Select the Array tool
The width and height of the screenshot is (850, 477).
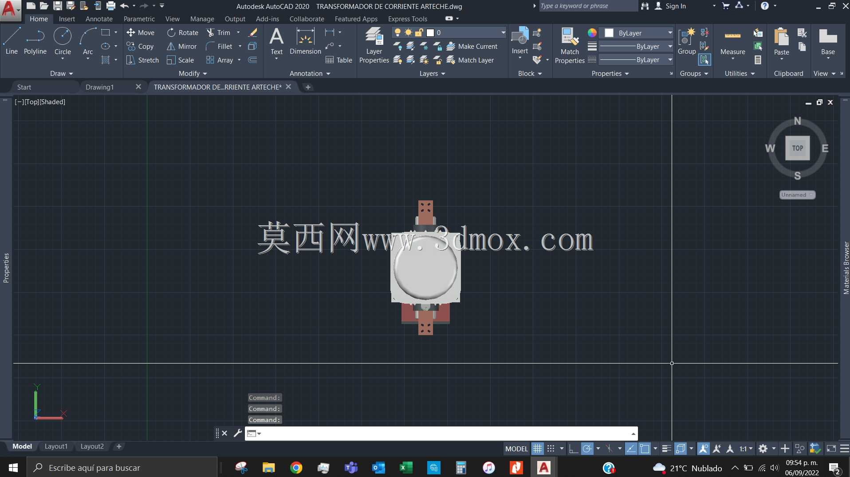coord(220,60)
